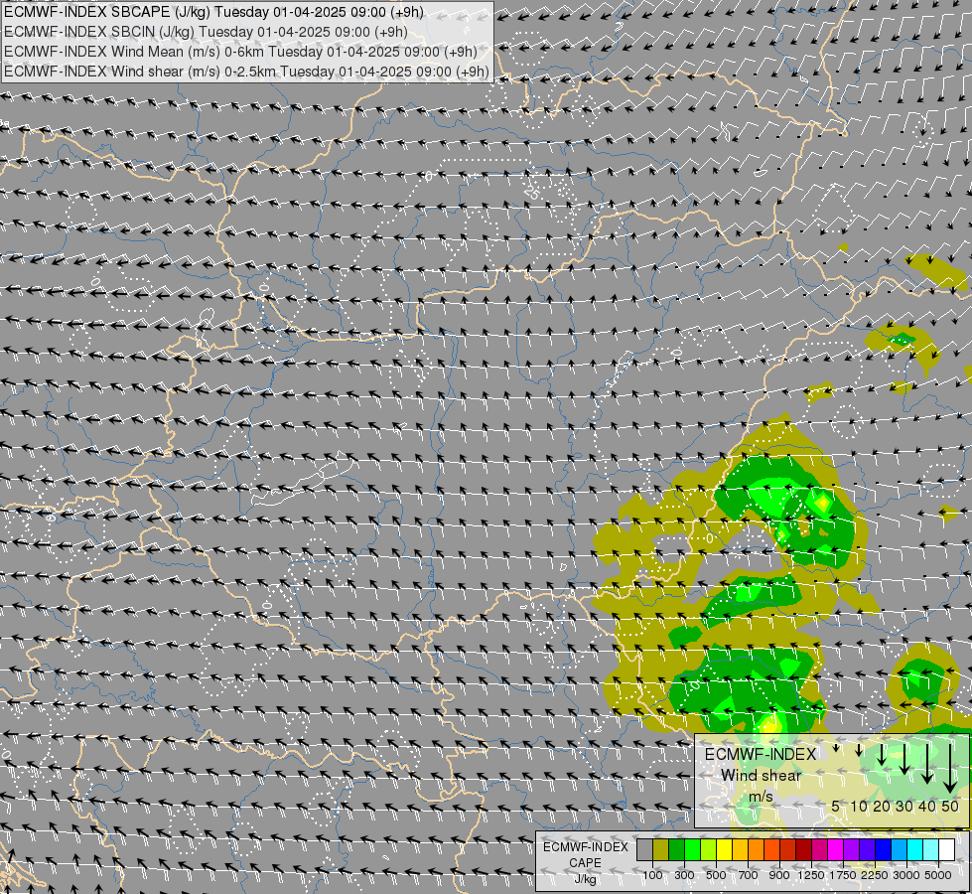The image size is (972, 894).
Task: Select the lime CAPE legend swatch
Action: [x=709, y=849]
